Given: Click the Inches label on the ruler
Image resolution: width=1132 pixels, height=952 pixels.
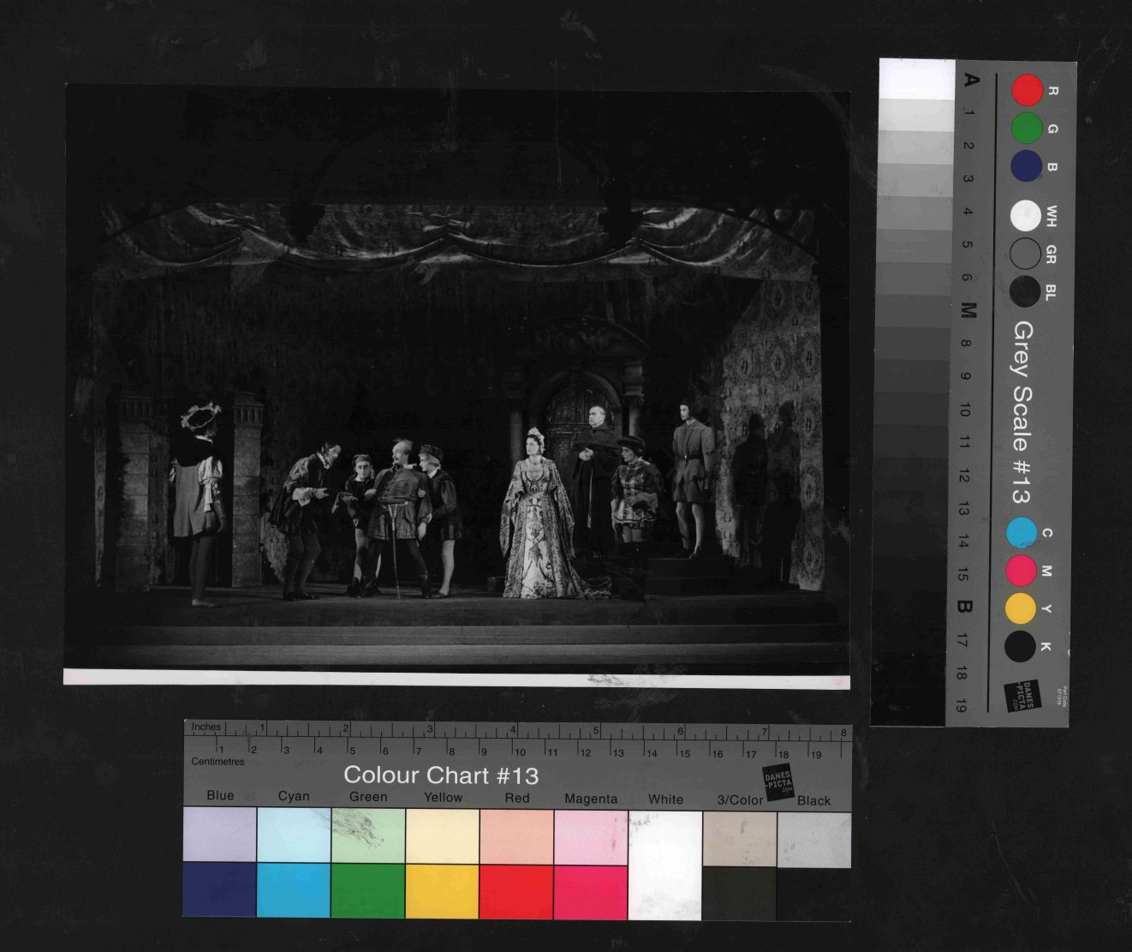Looking at the screenshot, I should pos(206,727).
